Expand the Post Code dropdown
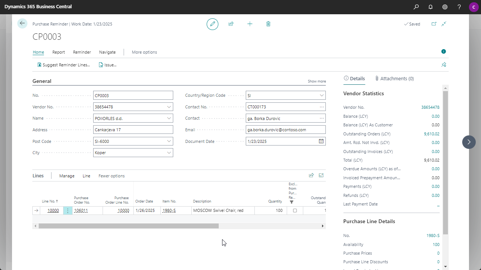 169,141
